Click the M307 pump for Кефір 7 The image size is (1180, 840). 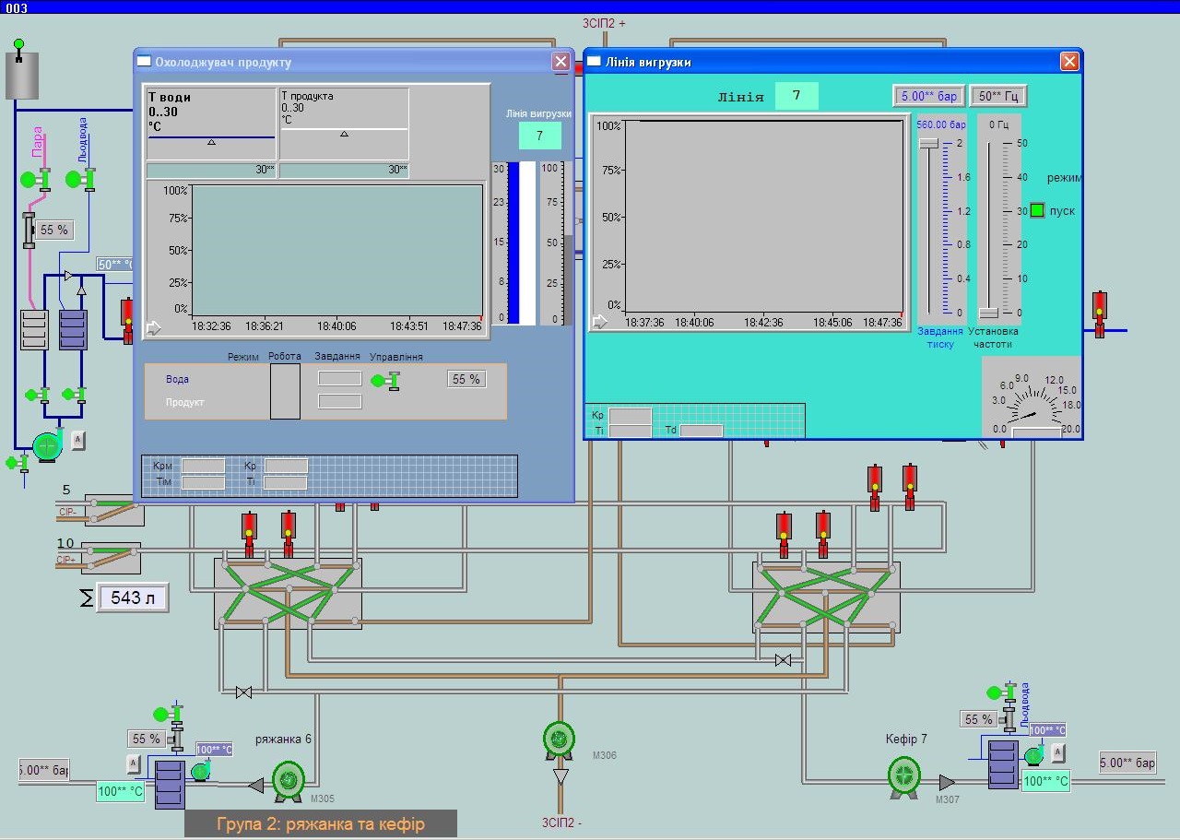tap(903, 776)
